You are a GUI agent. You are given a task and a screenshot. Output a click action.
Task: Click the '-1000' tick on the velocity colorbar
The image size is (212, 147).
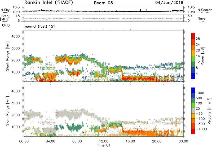[201, 129]
